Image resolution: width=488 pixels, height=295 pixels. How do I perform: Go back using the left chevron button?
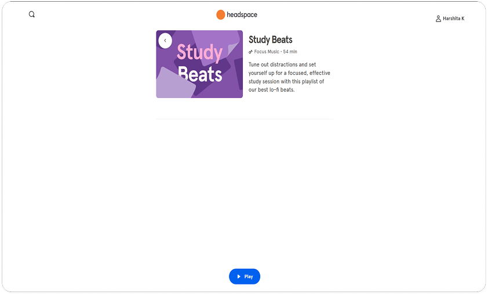coord(165,41)
